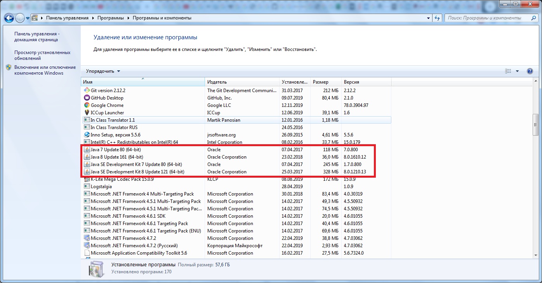Click the Inno Setup 5.5.6 icon
This screenshot has height=283, width=542.
87,135
